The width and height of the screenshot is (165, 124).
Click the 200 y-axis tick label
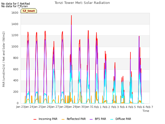(x=16, y=92)
